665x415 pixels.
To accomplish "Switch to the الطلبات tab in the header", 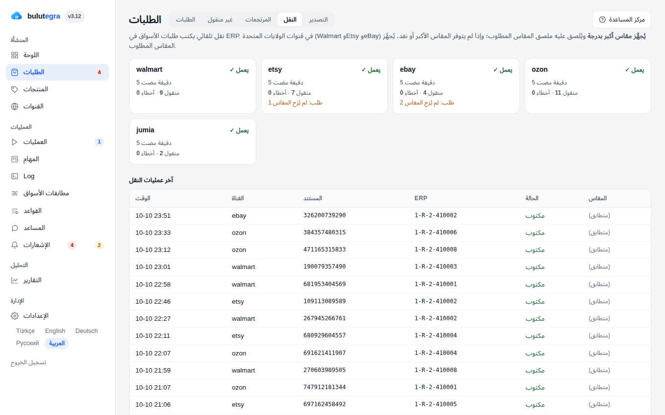I will tap(185, 20).
